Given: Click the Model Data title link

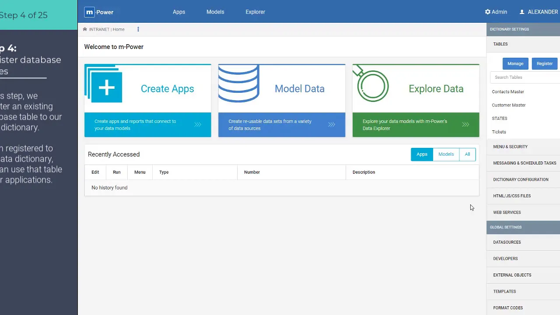Looking at the screenshot, I should 300,89.
